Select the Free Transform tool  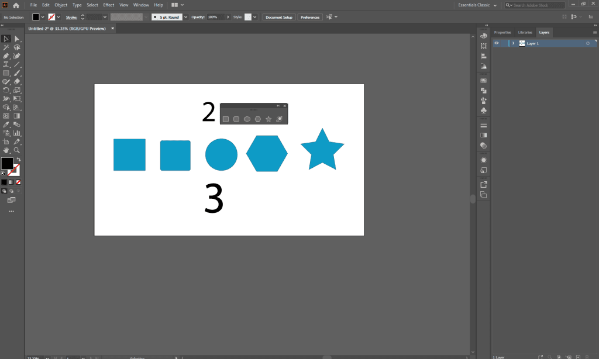17,99
